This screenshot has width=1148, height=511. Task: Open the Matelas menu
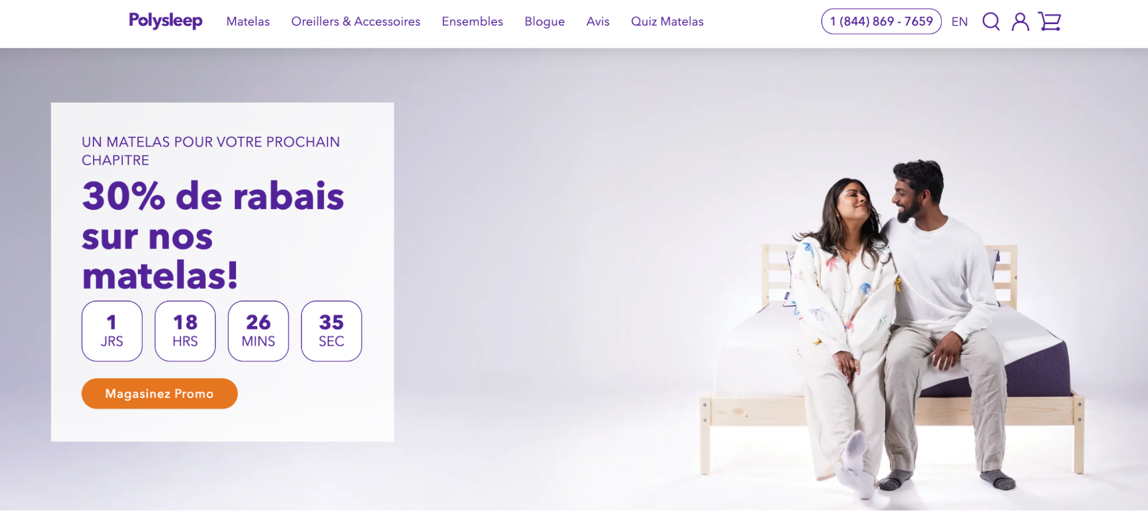(x=248, y=22)
